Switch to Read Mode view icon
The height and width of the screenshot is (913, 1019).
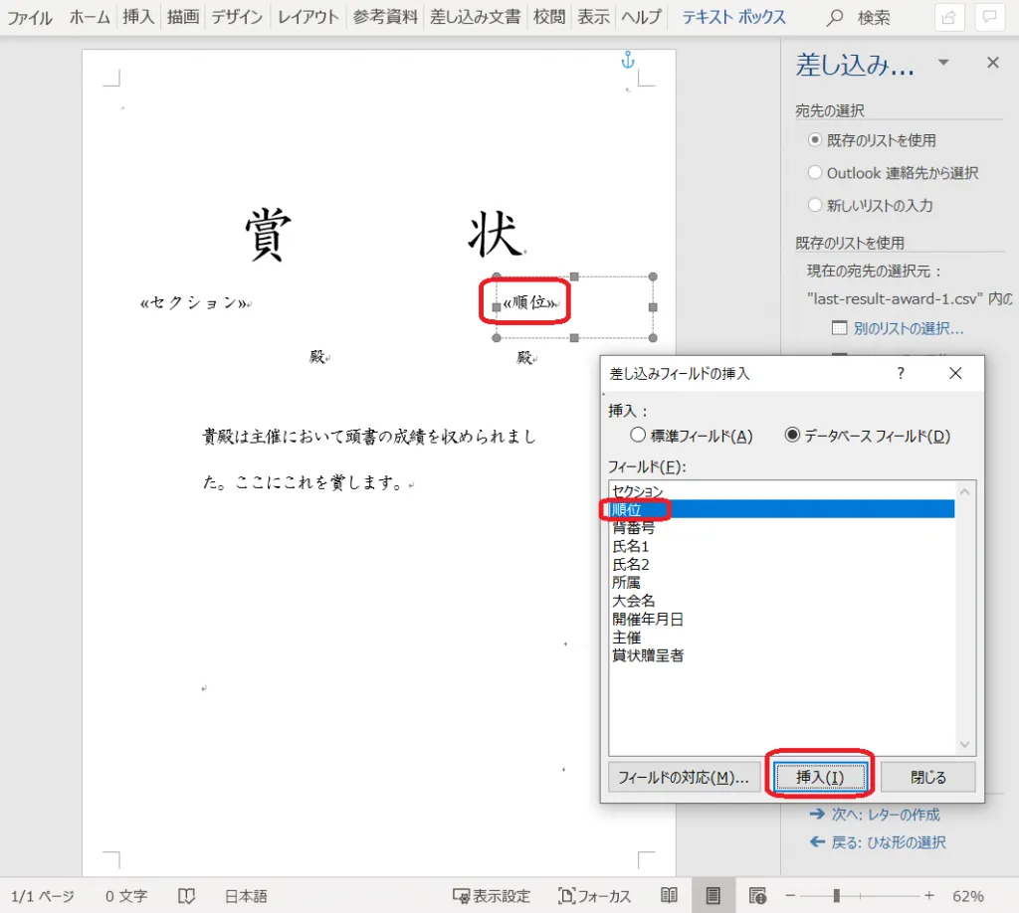670,895
